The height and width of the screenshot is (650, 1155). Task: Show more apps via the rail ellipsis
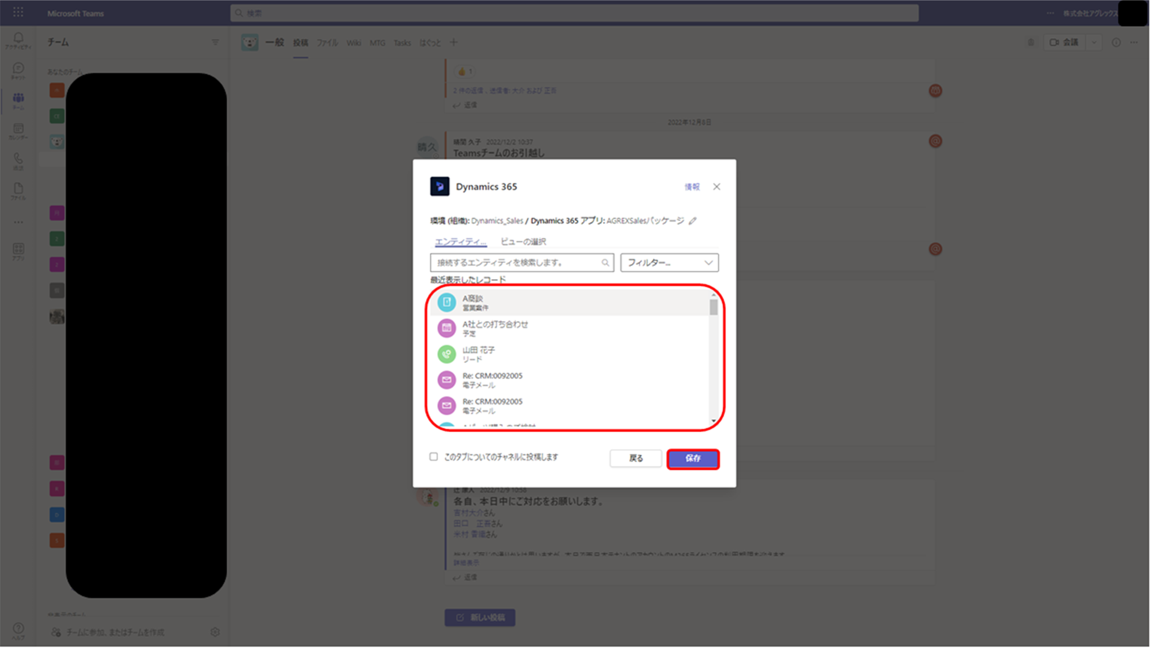[x=18, y=222]
